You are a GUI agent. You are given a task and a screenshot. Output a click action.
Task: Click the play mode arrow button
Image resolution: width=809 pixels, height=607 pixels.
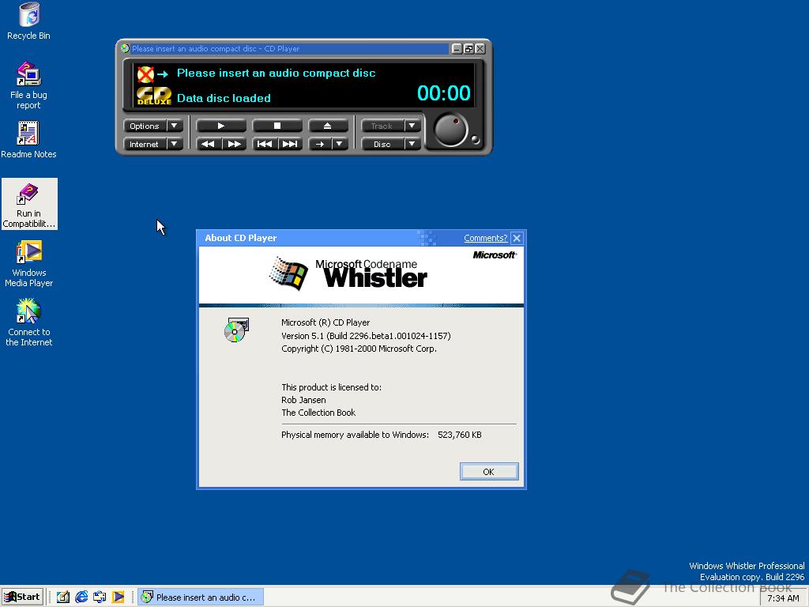coord(320,144)
